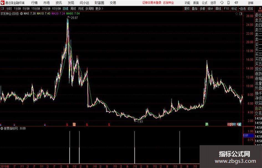Toggle 叠加 overlay option

click(x=195, y=9)
